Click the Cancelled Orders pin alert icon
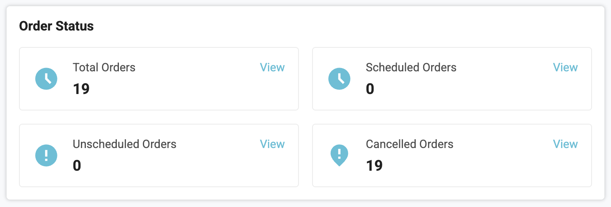 point(339,155)
